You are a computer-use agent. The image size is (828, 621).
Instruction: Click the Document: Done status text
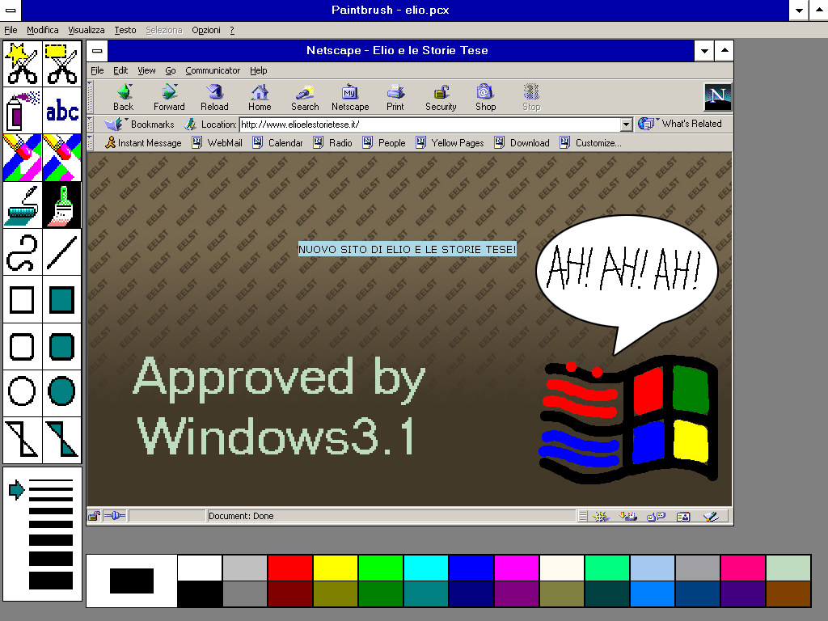tap(241, 516)
